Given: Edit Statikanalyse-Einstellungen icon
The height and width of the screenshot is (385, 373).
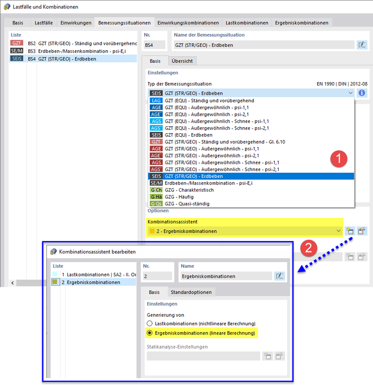Looking at the screenshot, I should pyautogui.click(x=279, y=356).
